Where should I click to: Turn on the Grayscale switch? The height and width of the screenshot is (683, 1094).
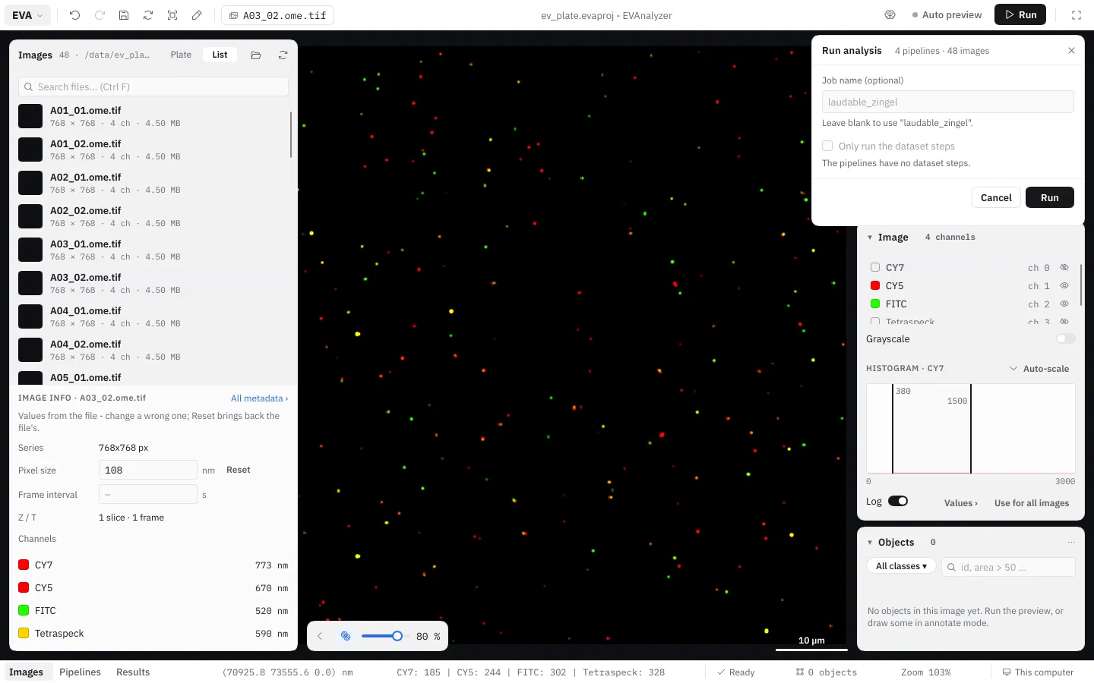coord(1066,338)
